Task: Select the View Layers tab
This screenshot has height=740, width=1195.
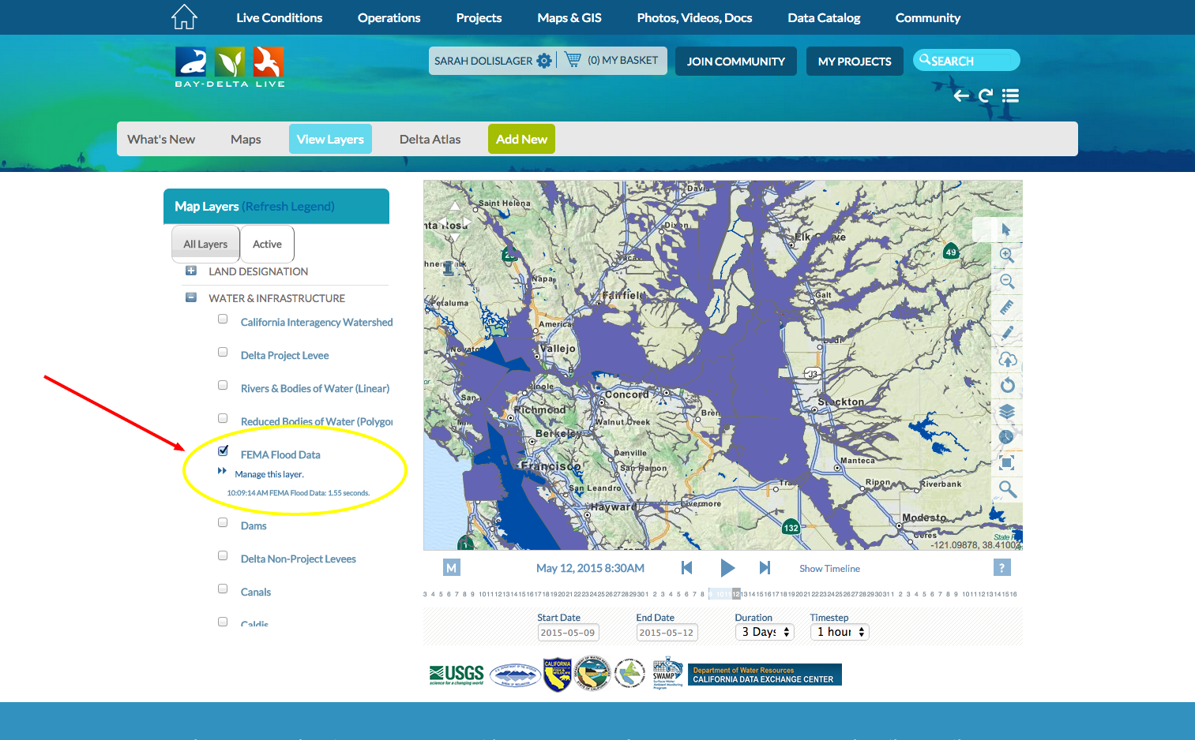Action: pyautogui.click(x=330, y=139)
